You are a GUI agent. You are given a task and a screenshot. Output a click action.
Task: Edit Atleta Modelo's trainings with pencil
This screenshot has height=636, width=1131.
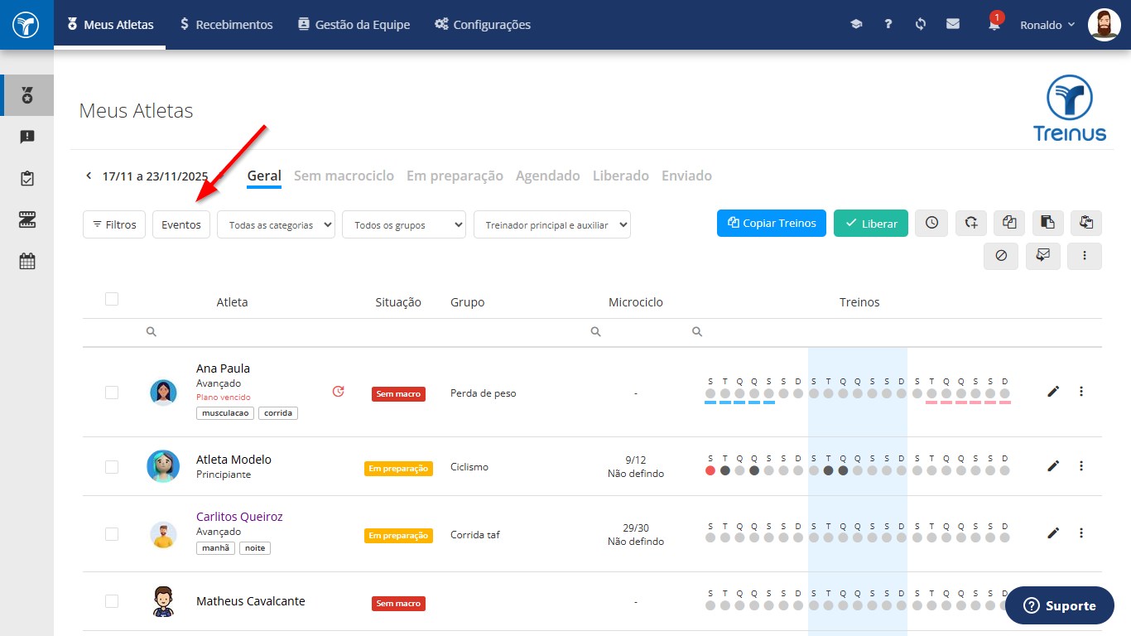pyautogui.click(x=1053, y=465)
